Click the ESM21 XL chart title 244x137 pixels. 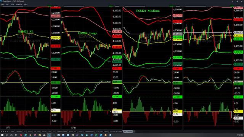tap(26, 32)
